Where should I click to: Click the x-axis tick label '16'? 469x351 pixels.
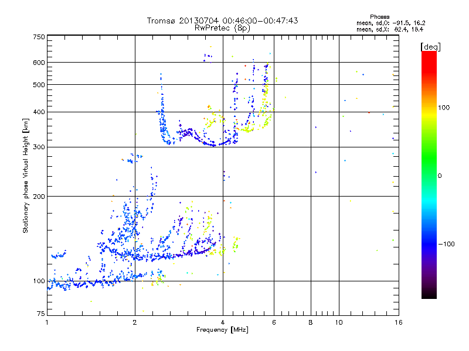coord(399,322)
